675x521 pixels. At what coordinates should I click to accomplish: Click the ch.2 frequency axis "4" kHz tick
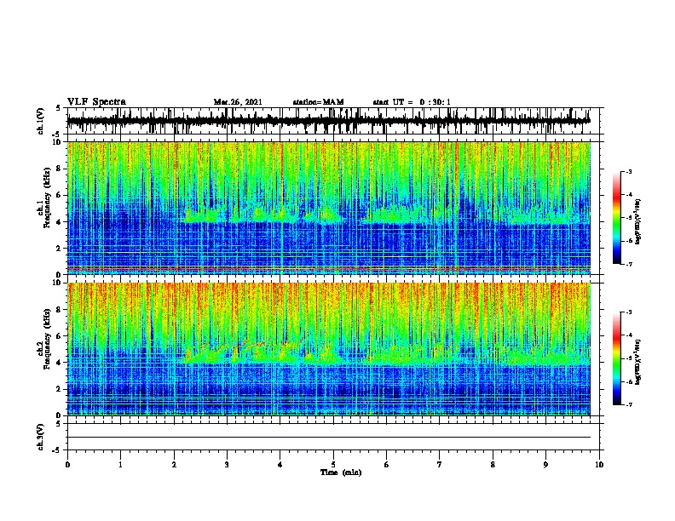pos(59,363)
